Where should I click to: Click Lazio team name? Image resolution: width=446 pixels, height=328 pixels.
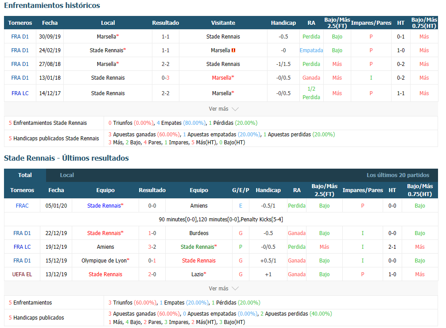pyautogui.click(x=199, y=274)
